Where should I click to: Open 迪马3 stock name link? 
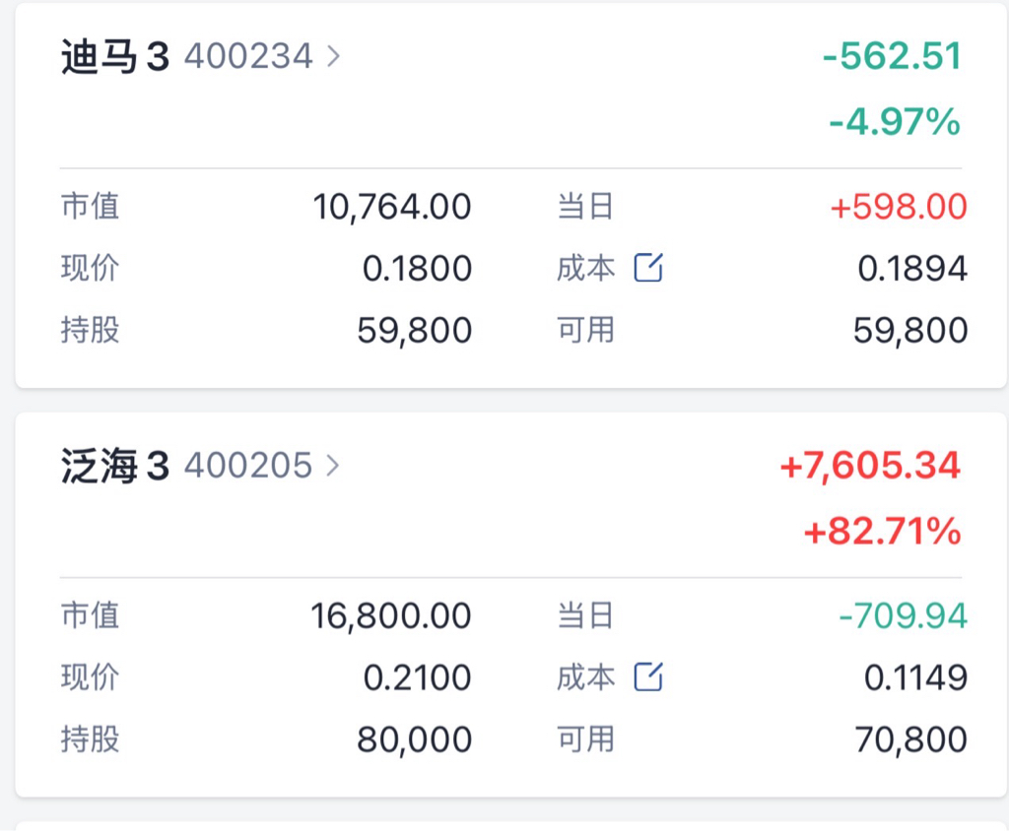coord(115,56)
